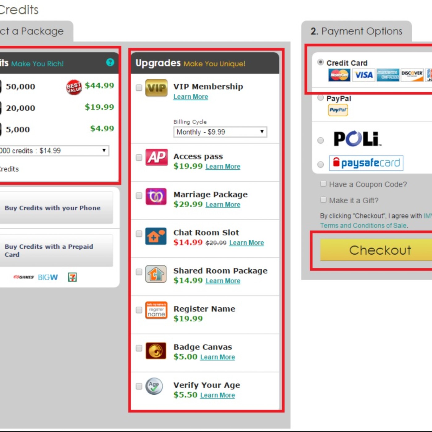Click the Verify Your Age checkmark icon

(154, 386)
